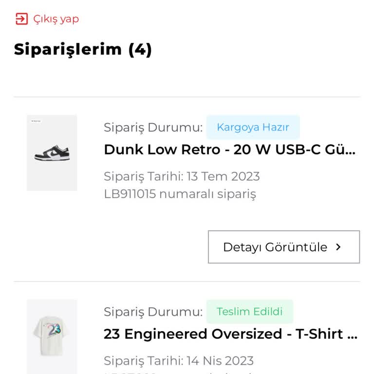Image resolution: width=374 pixels, height=374 pixels.
Task: Click the second Sipariş Durumu label
Action: tap(153, 312)
